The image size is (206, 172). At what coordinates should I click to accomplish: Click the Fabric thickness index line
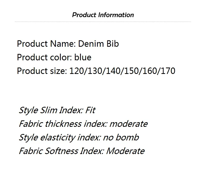(83, 124)
